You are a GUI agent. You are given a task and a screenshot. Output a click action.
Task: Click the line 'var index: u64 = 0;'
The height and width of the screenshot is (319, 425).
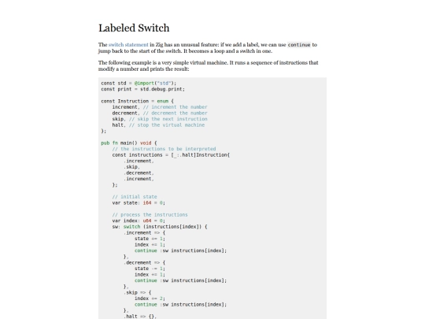coord(139,221)
